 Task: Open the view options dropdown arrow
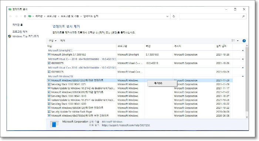click(238, 41)
